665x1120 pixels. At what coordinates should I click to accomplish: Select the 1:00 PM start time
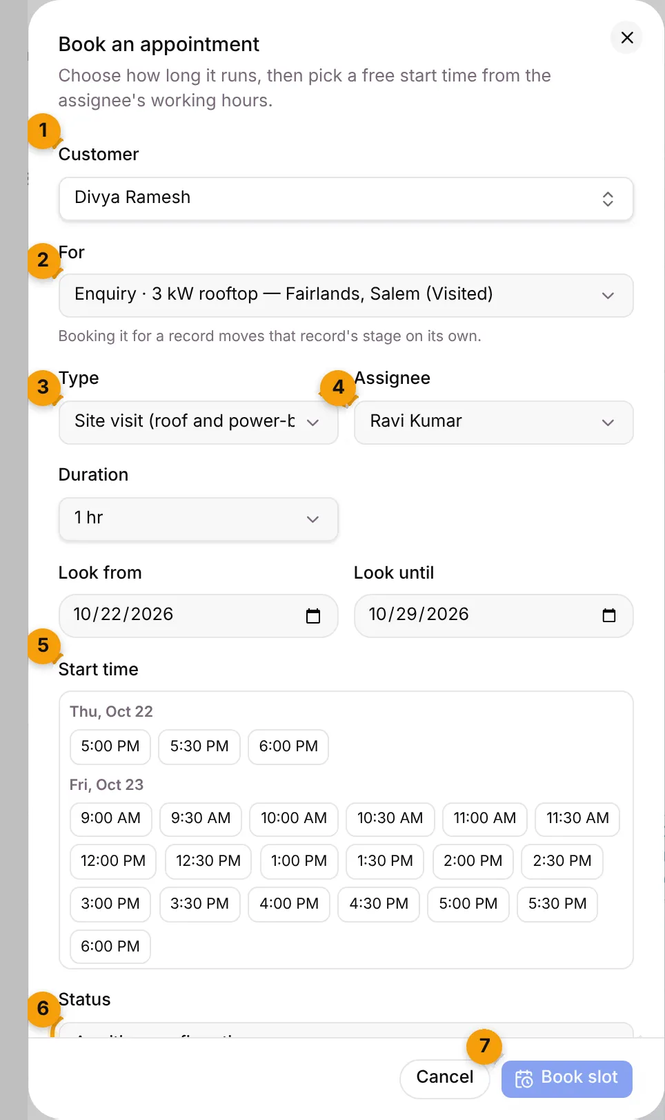tap(299, 862)
